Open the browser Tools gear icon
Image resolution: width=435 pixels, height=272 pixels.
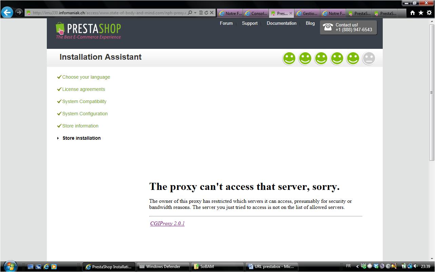[429, 13]
